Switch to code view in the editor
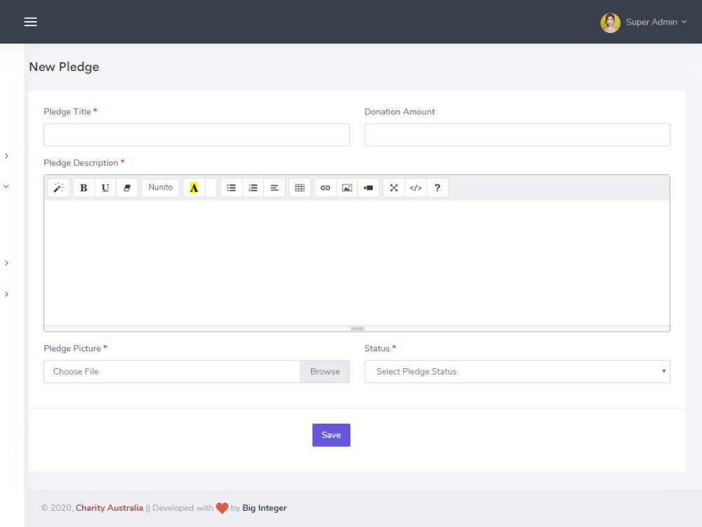This screenshot has height=527, width=702. (415, 188)
